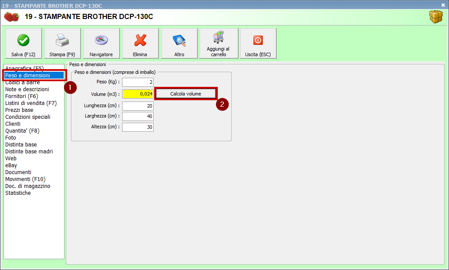Image resolution: width=449 pixels, height=270 pixels.
Task: Open Quantita' (F8) section
Action: click(x=23, y=130)
